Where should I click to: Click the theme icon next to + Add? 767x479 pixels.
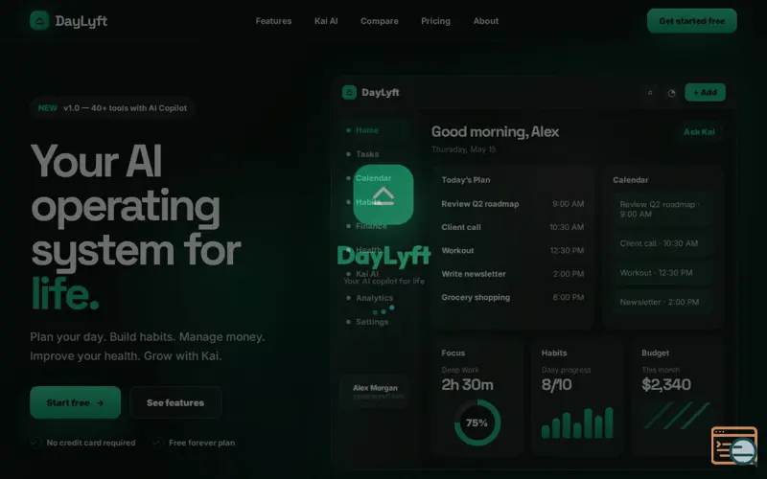tap(672, 92)
